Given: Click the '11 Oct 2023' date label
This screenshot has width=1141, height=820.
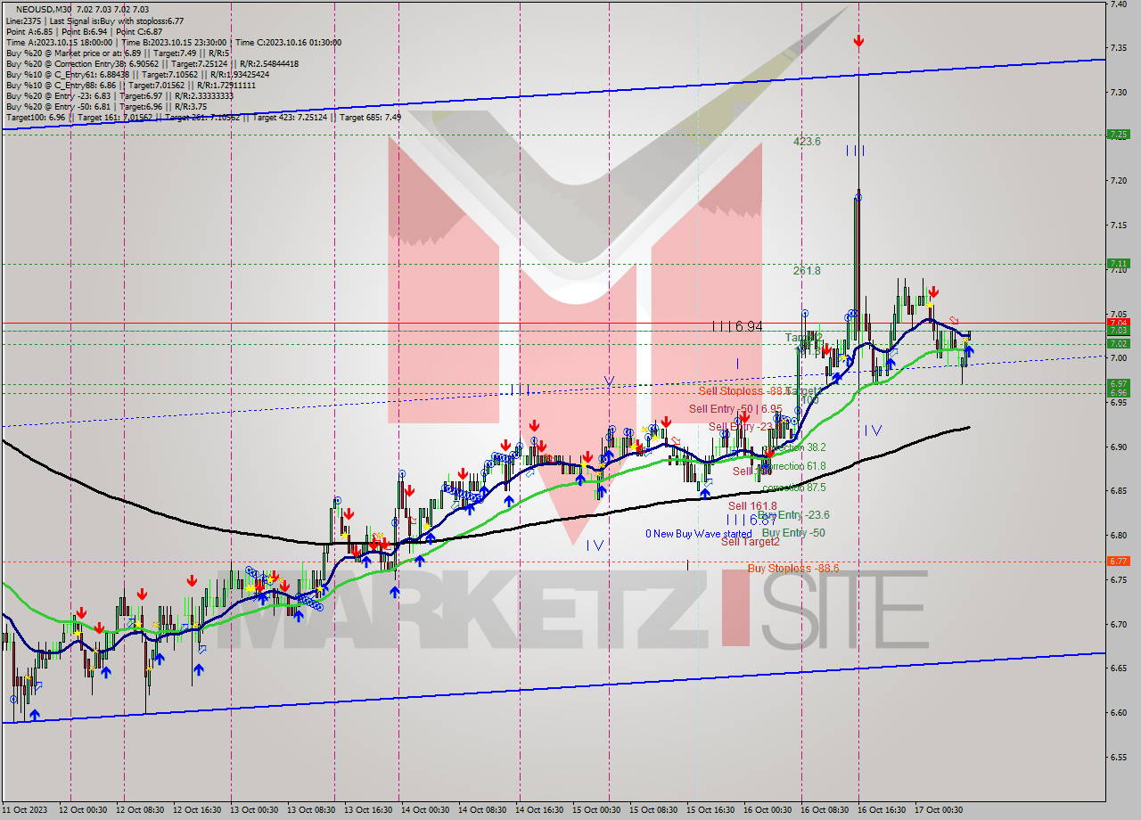Looking at the screenshot, I should [24, 810].
